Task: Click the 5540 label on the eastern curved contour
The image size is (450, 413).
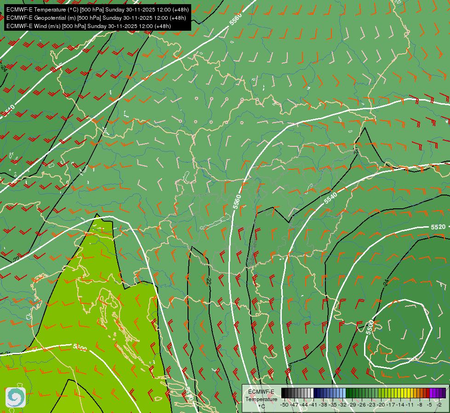Action: [330, 198]
